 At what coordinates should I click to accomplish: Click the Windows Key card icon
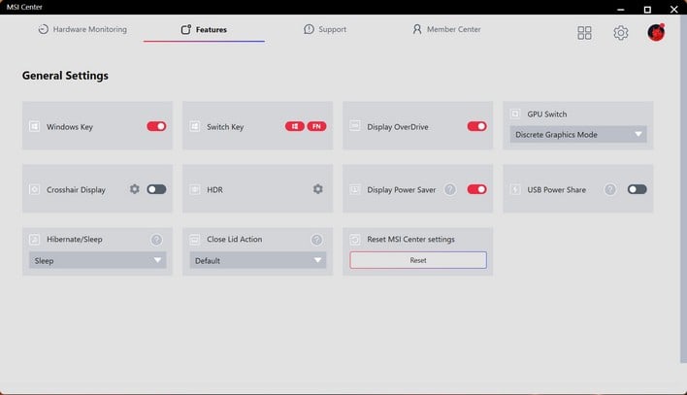34,127
